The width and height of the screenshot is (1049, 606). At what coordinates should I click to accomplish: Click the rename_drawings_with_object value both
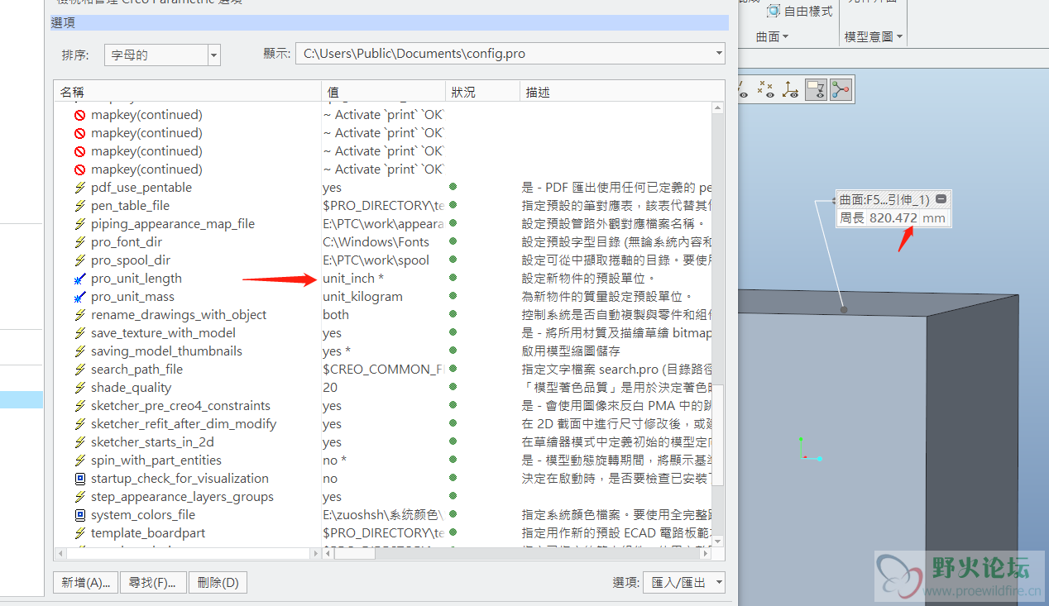(x=336, y=315)
